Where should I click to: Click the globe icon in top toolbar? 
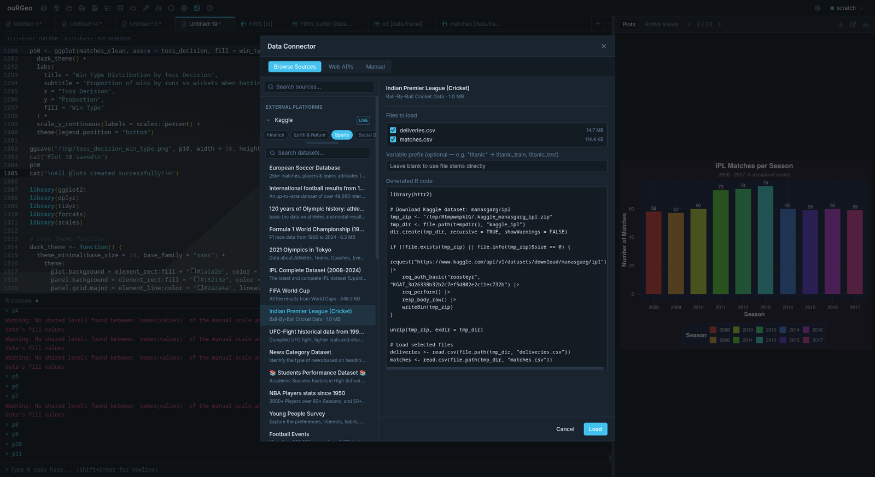click(x=184, y=8)
